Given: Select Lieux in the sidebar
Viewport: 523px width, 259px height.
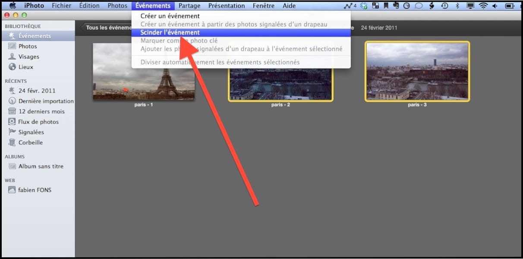Looking at the screenshot, I should [x=38, y=67].
